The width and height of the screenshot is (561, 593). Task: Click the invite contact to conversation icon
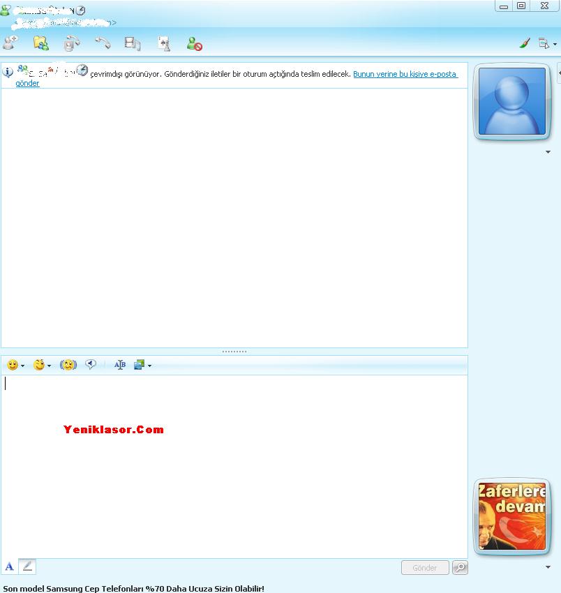click(10, 43)
